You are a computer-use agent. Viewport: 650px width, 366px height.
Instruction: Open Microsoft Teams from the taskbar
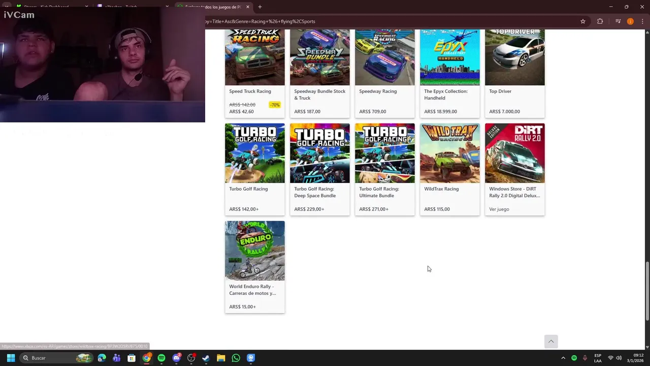[117, 358]
